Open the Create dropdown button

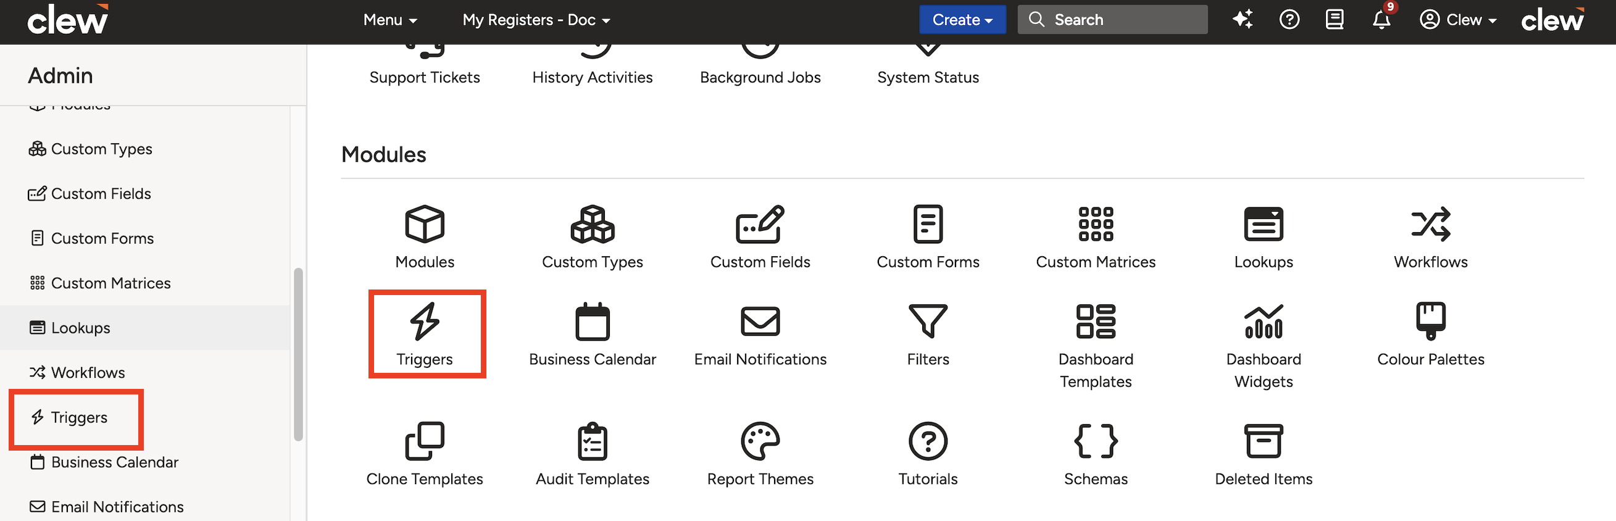pos(962,20)
